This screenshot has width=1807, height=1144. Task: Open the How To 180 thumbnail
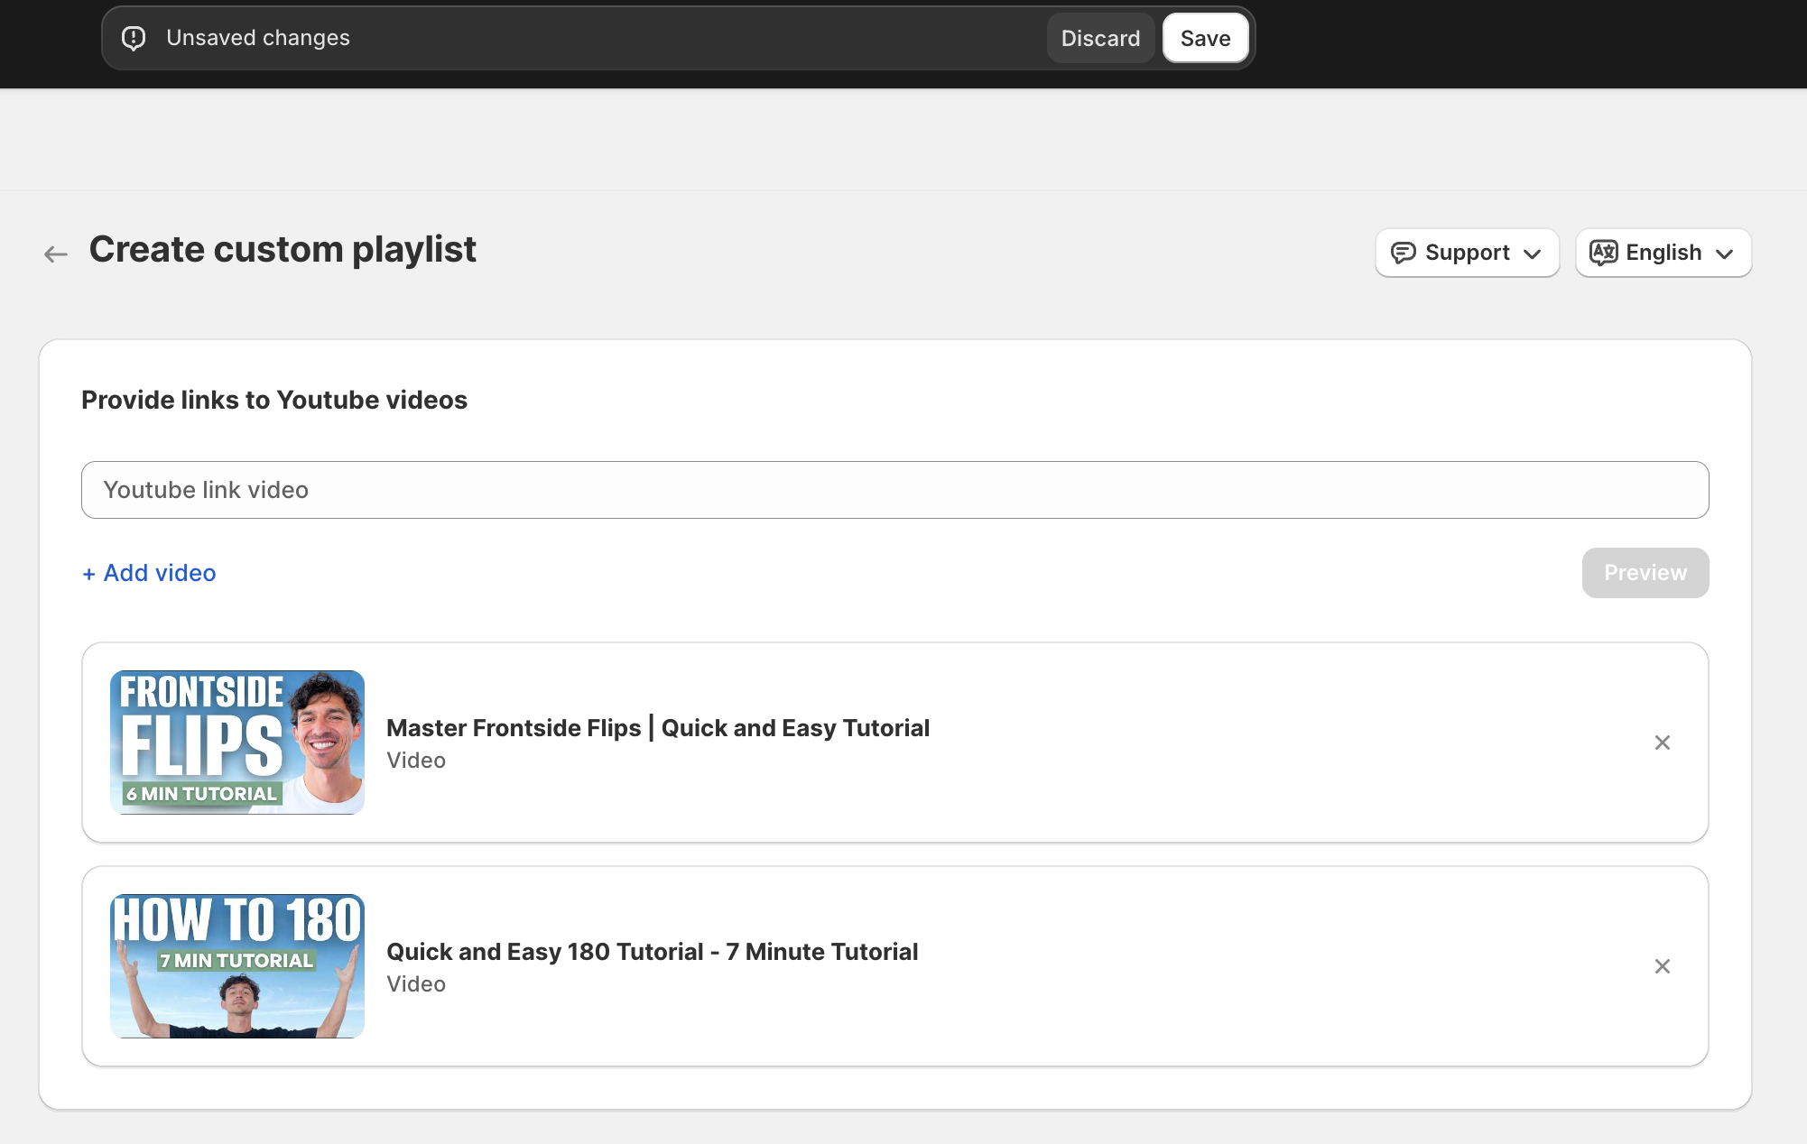(237, 966)
